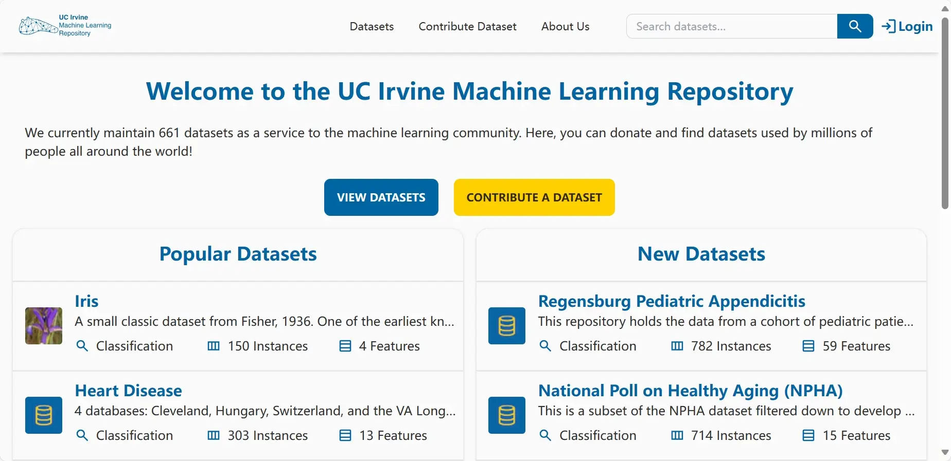Open the Heart Disease dataset link
This screenshot has width=951, height=461.
coord(128,391)
